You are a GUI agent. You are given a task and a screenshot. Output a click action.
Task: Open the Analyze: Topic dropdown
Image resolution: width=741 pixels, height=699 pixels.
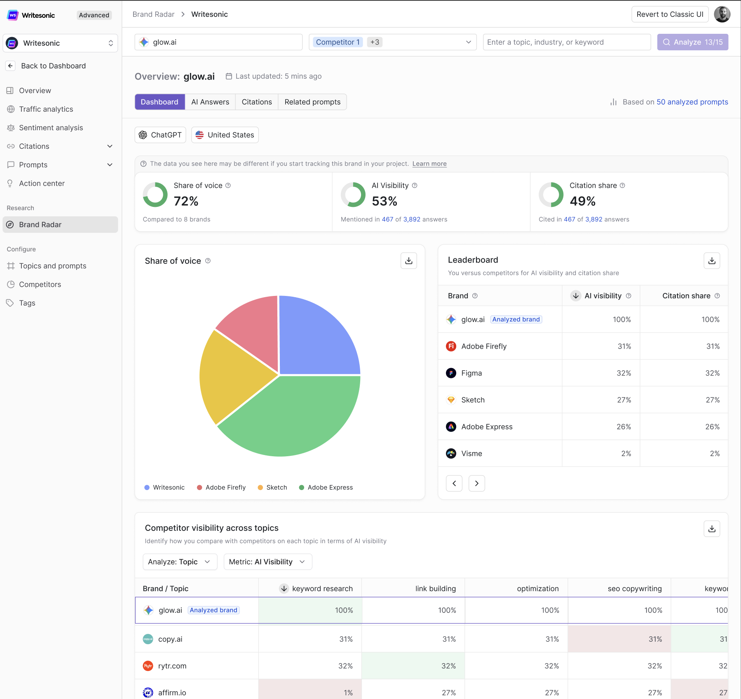tap(180, 562)
